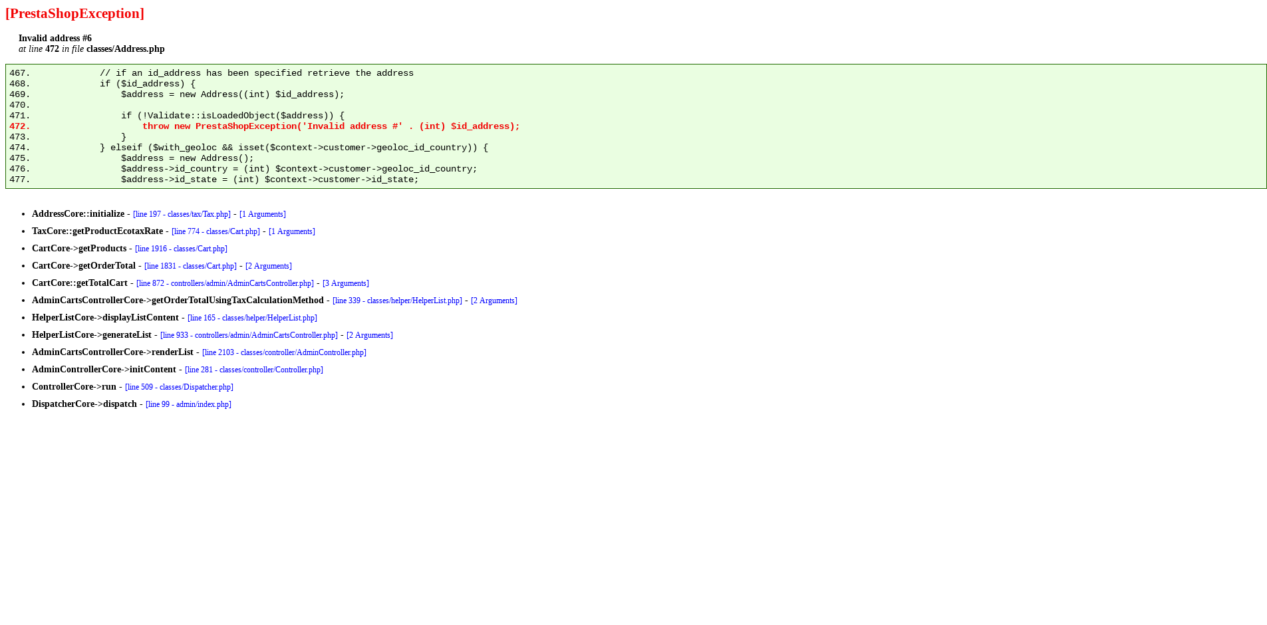Click code line 474 elseif statement
The width and height of the screenshot is (1267, 625).
point(294,148)
